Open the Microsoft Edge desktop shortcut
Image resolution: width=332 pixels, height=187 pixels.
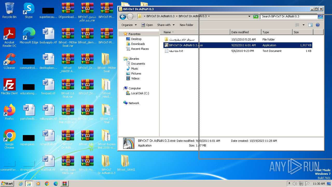pos(29,36)
